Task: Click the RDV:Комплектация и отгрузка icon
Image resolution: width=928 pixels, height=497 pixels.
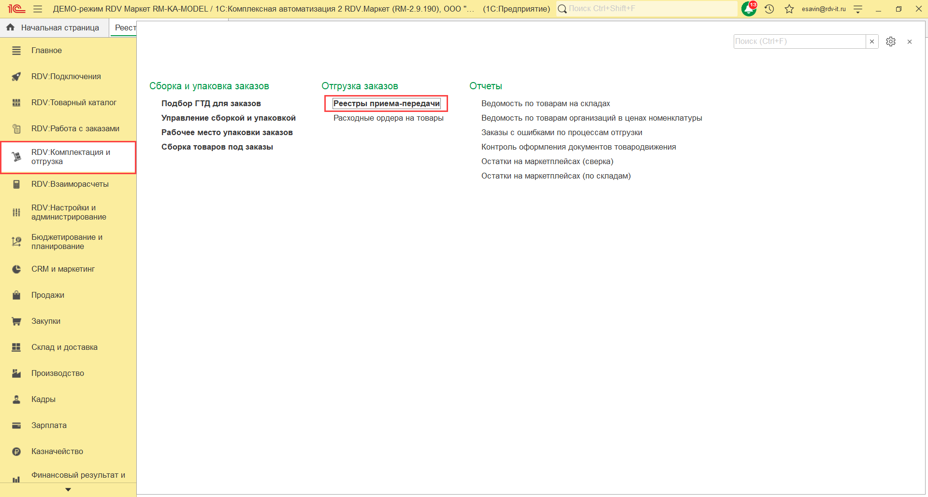Action: (x=16, y=157)
